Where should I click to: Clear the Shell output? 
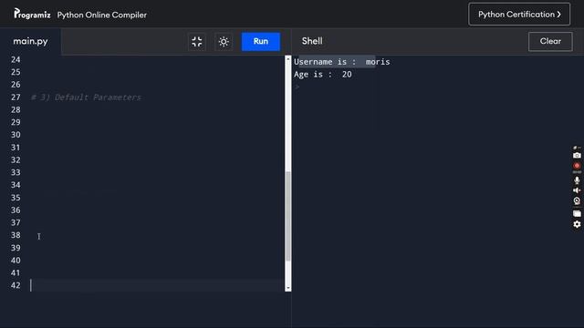pyautogui.click(x=550, y=41)
